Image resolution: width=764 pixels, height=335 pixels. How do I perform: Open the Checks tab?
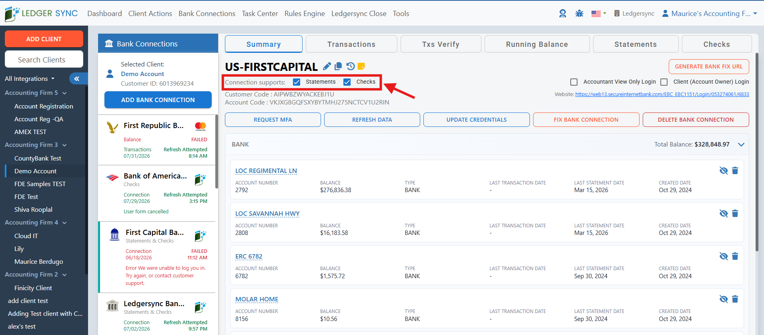717,44
